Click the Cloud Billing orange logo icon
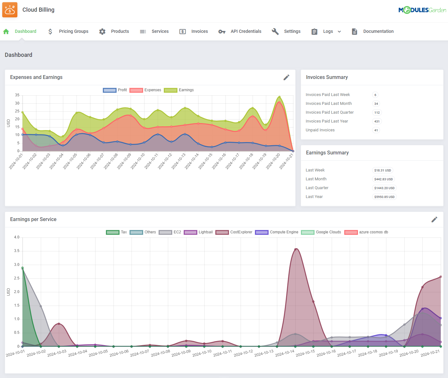 10,10
